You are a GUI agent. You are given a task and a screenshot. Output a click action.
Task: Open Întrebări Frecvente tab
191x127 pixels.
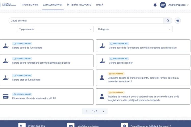(x=79, y=5)
